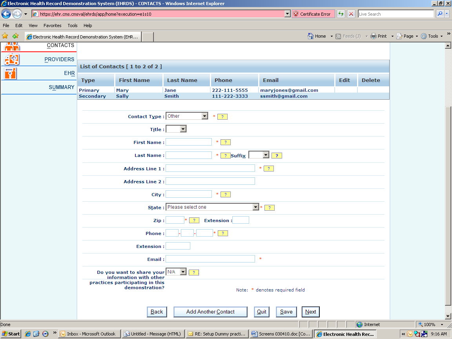Viewport: 452px width, 339px height.
Task: Click the Print toolbar icon
Action: click(x=373, y=36)
